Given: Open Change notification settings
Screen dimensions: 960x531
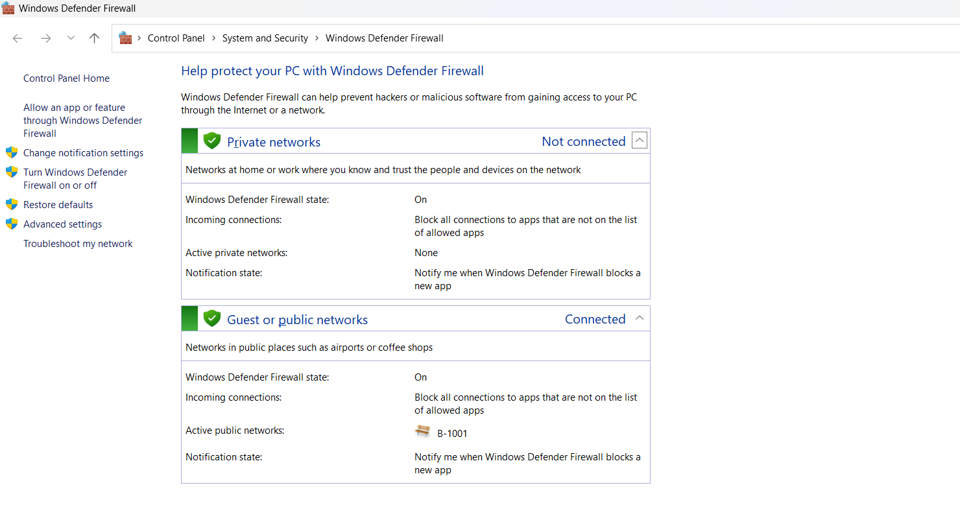Looking at the screenshot, I should pos(83,153).
